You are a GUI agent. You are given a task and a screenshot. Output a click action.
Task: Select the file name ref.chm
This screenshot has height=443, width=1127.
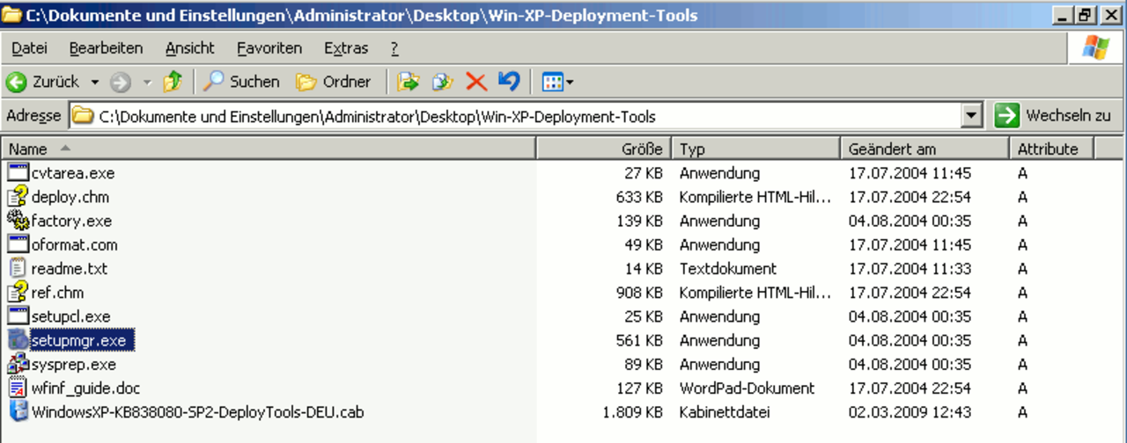click(58, 292)
